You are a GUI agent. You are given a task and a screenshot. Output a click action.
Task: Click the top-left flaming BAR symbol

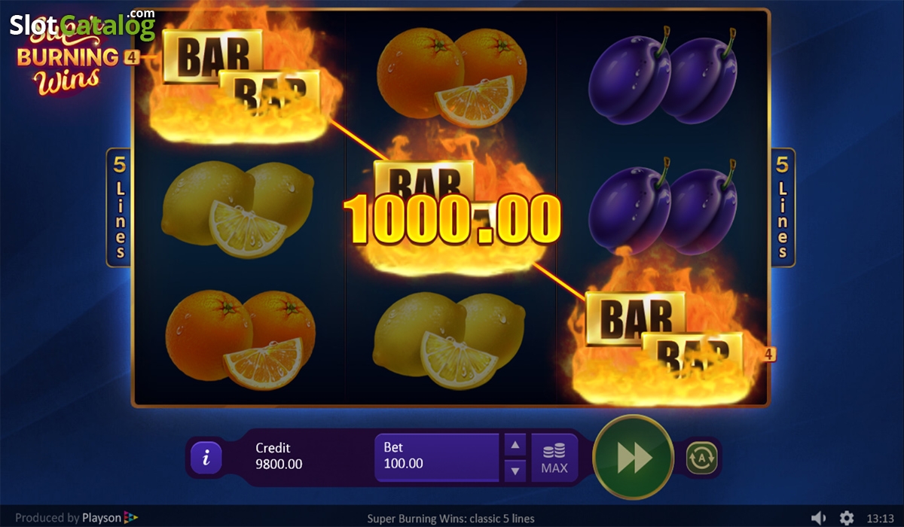pos(240,79)
